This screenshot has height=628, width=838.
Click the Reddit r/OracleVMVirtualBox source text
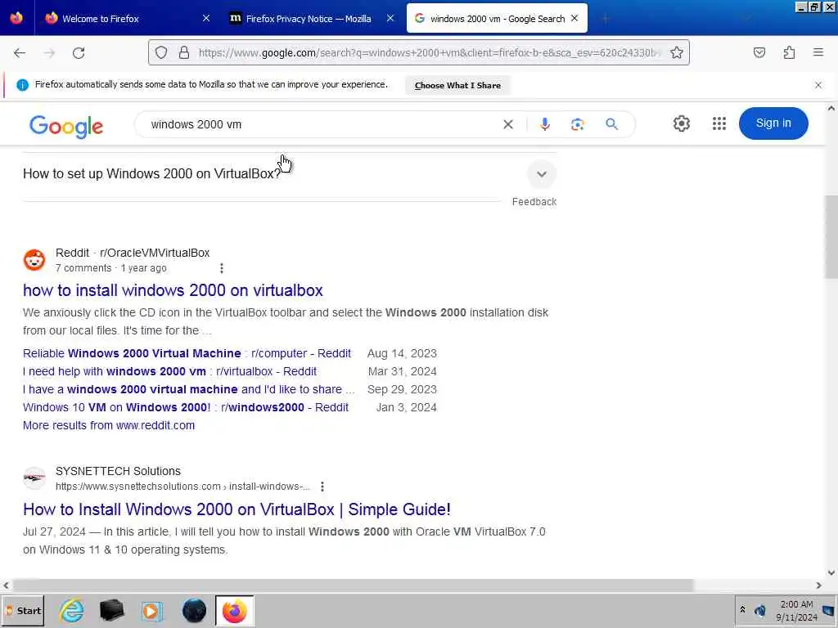(x=133, y=253)
